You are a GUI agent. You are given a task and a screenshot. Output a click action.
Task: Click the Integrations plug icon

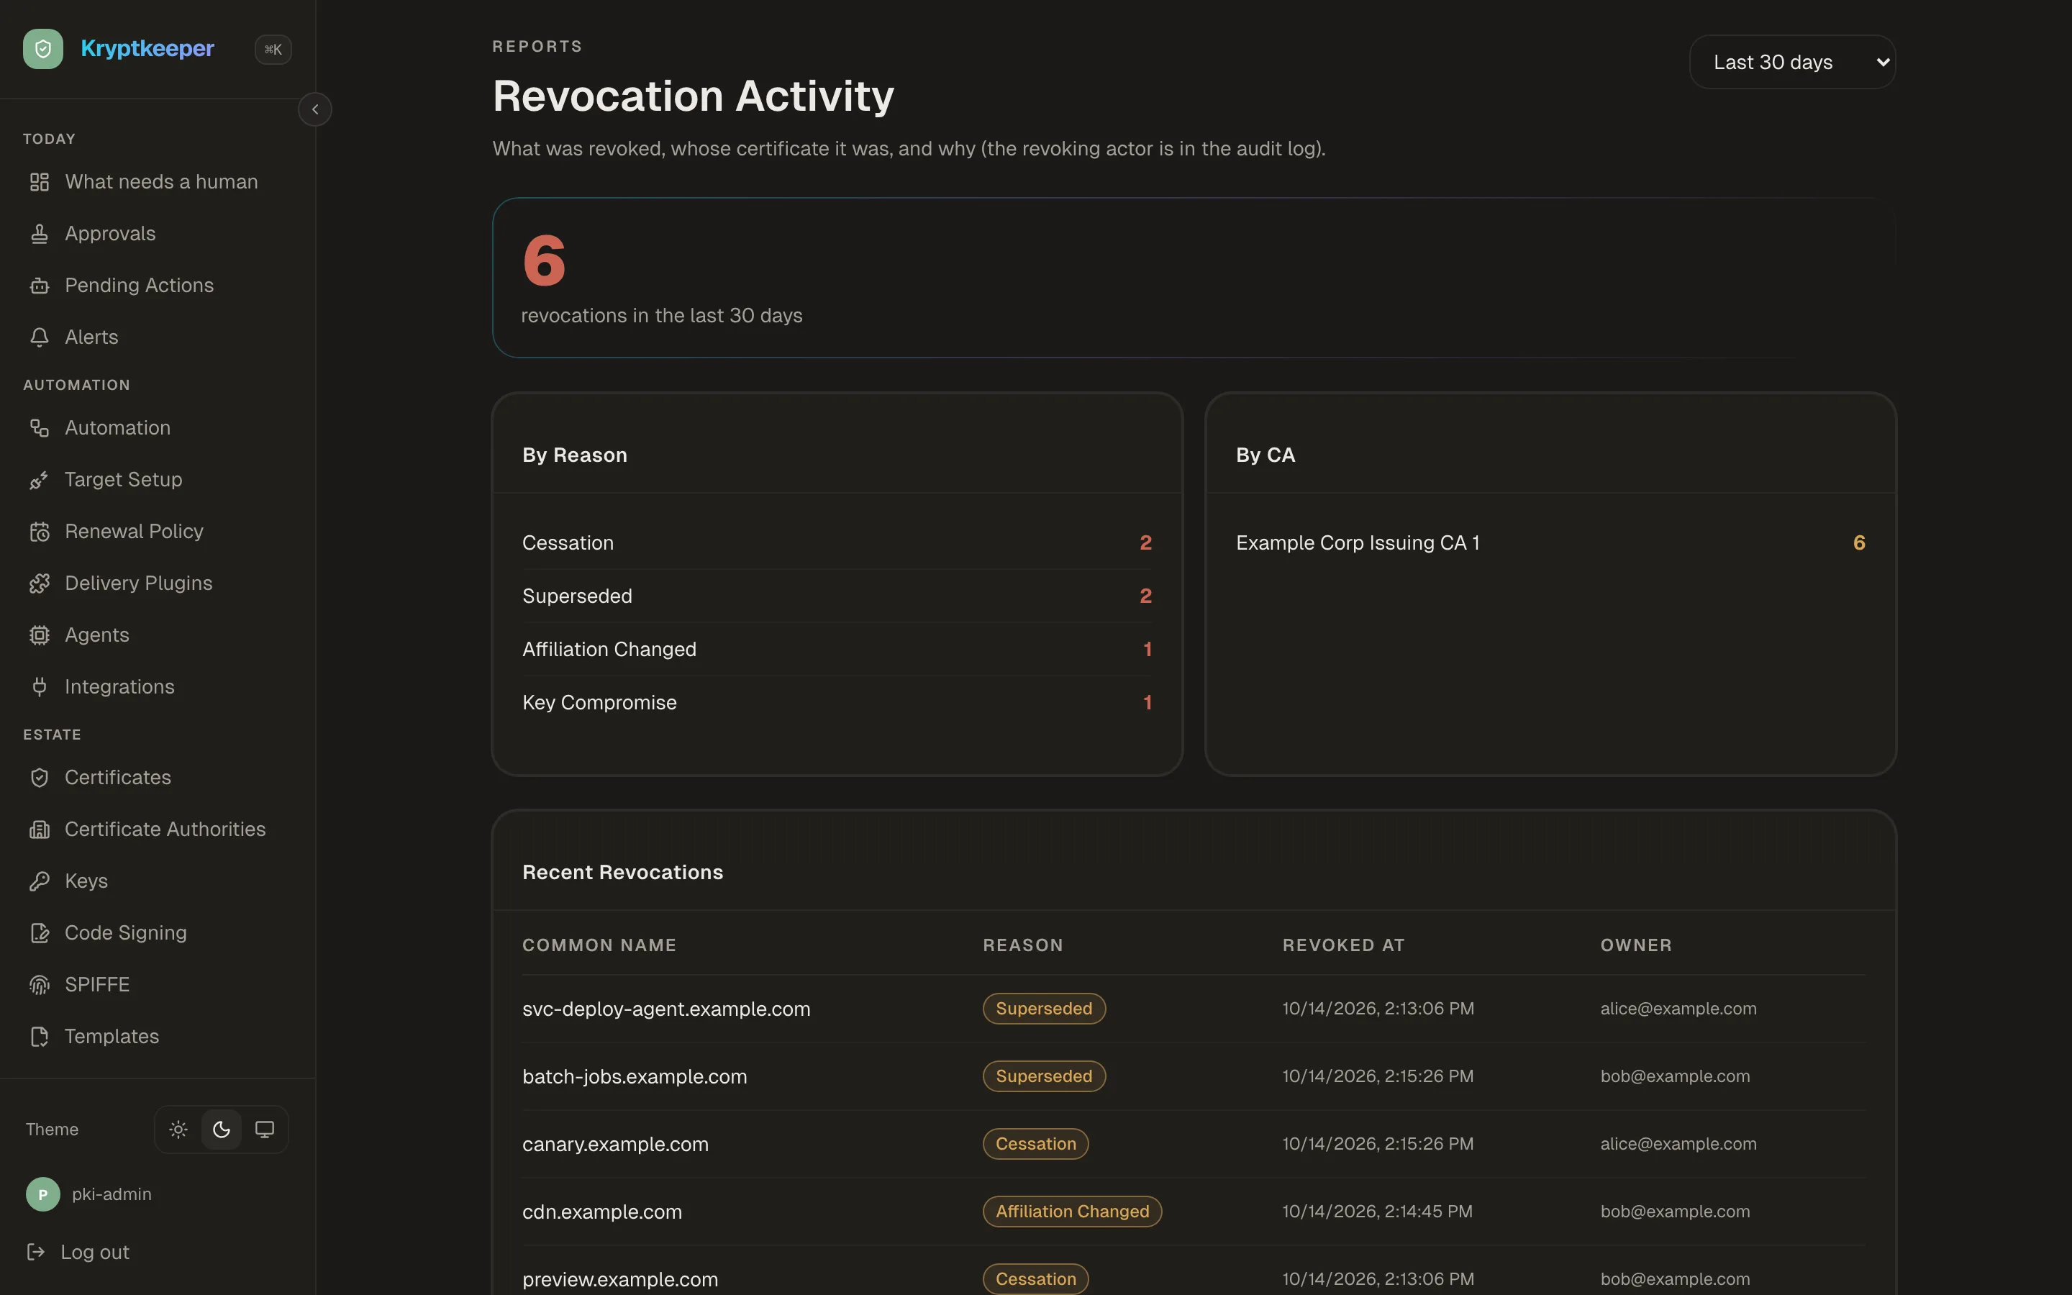[x=40, y=687]
